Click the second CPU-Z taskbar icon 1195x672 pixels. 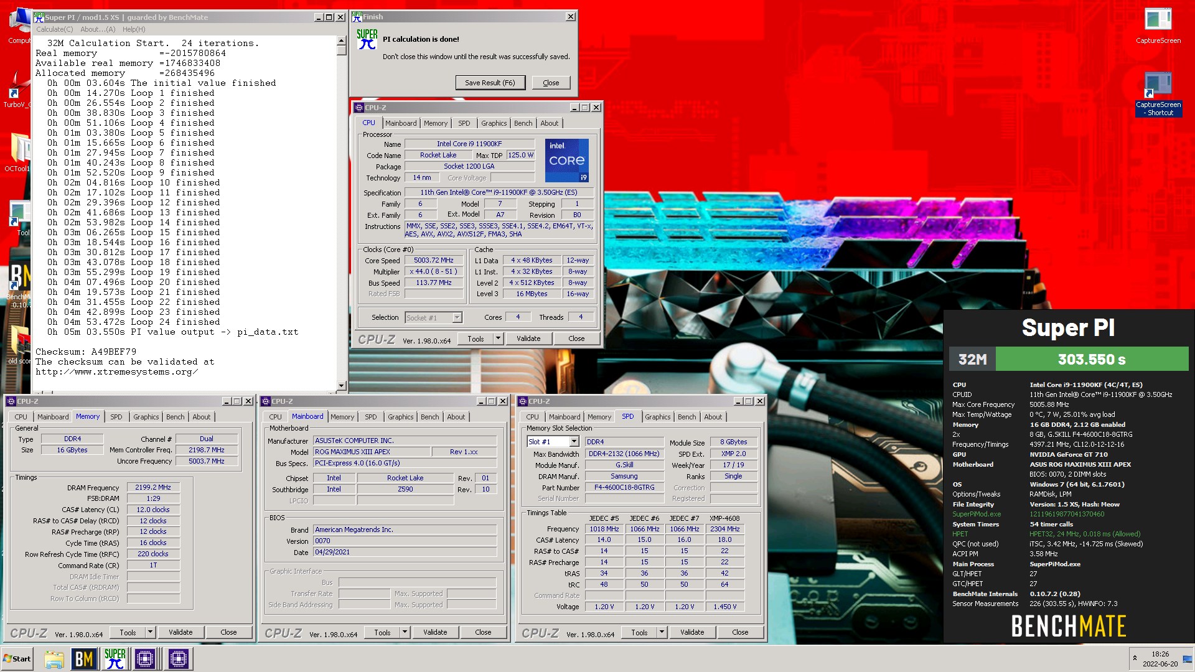[178, 659]
